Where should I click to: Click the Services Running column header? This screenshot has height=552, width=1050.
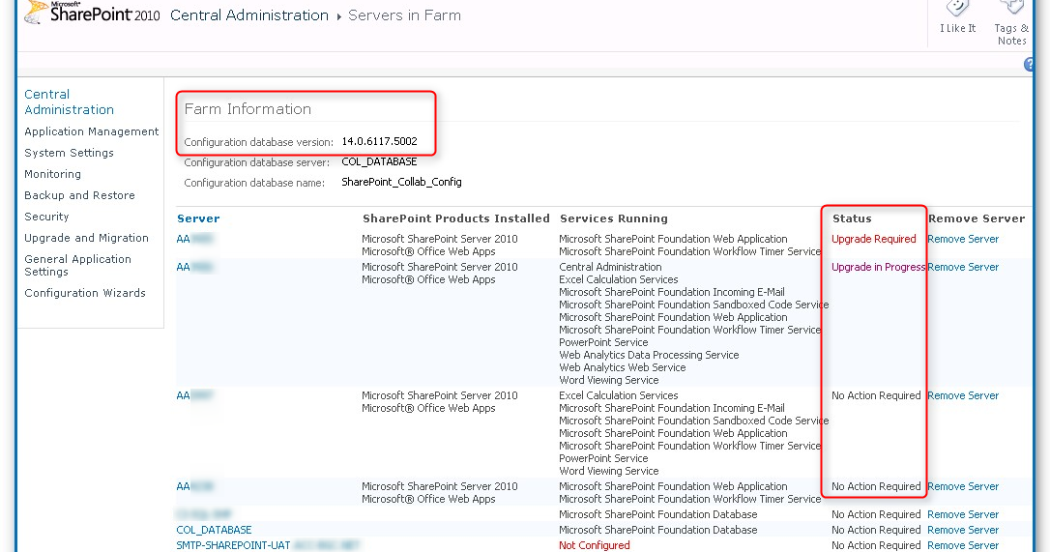click(x=614, y=218)
